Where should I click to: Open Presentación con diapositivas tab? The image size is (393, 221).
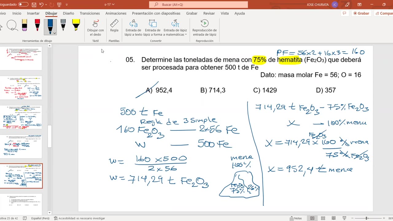156,13
